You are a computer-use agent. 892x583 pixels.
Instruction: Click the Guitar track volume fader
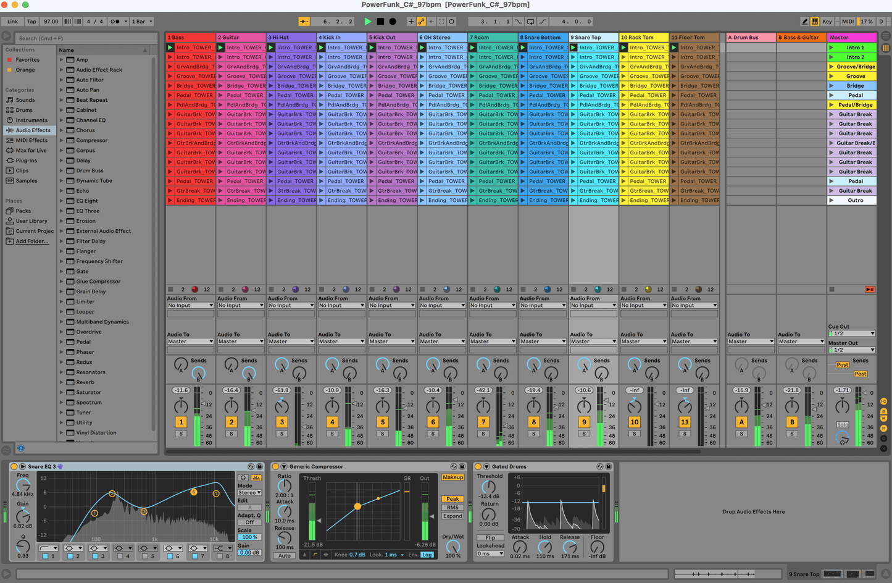(x=253, y=411)
